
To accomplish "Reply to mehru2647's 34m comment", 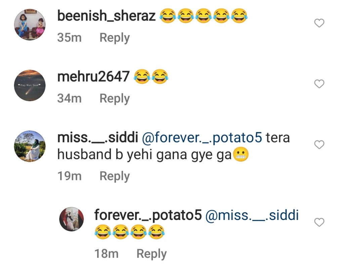I will [x=115, y=98].
